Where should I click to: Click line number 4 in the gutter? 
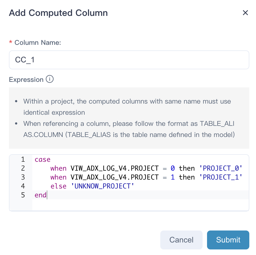(x=23, y=186)
